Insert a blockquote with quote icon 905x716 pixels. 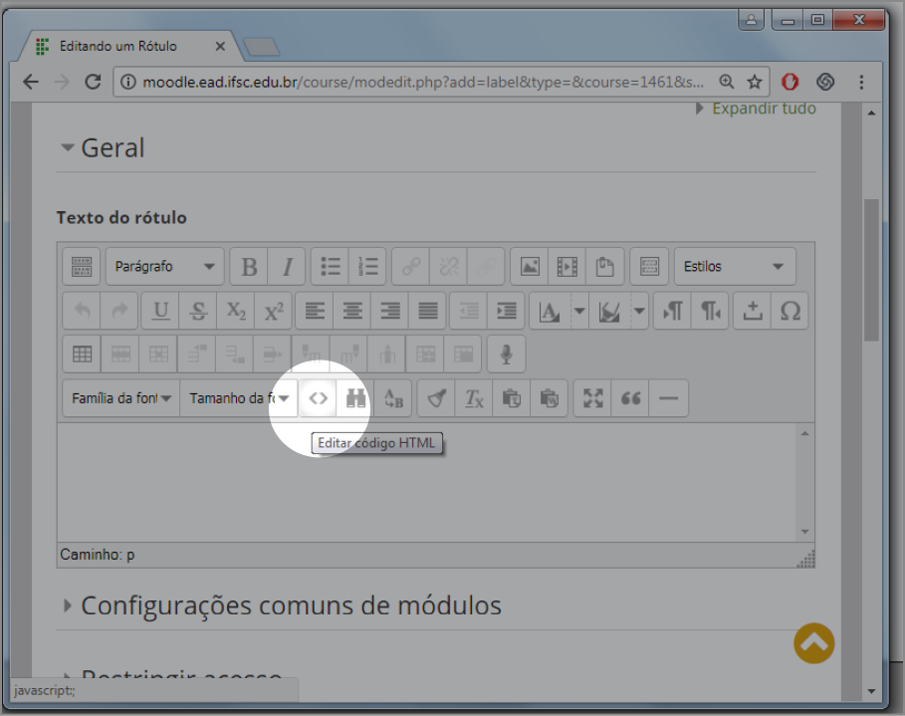(x=630, y=398)
